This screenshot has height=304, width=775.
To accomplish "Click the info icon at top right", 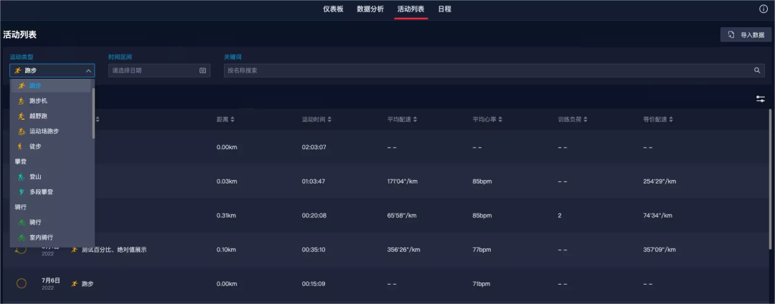I will point(764,9).
